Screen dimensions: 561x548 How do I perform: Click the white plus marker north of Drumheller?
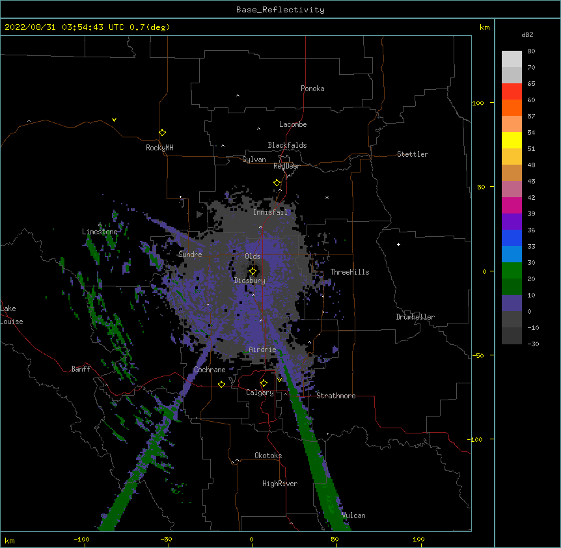tap(398, 244)
